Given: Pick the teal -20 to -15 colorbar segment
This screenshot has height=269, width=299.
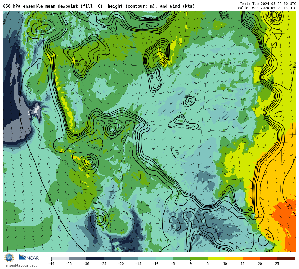Looking at the screenshot, I should (130, 258).
